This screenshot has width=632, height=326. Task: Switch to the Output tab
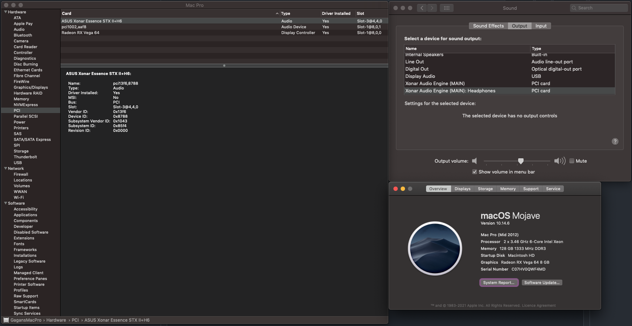pos(519,26)
